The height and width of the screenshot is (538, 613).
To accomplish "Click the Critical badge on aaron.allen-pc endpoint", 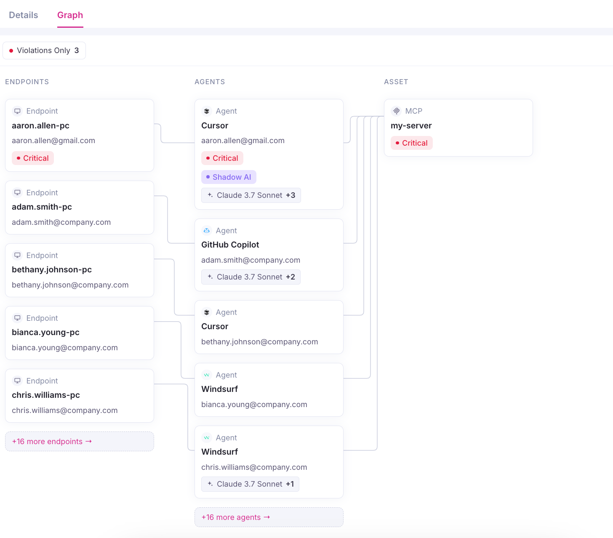I will coord(33,158).
